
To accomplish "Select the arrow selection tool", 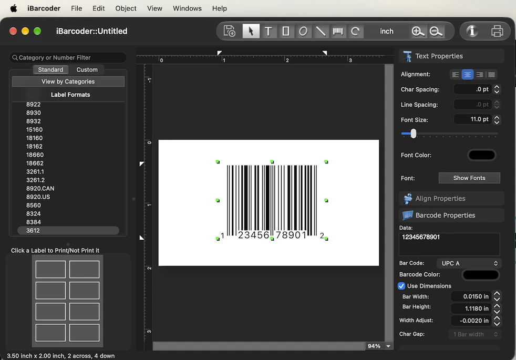I will 251,31.
